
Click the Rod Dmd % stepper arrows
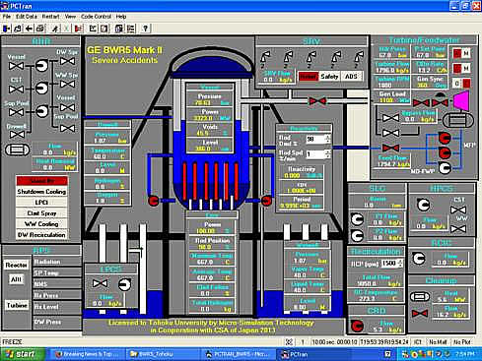point(327,139)
